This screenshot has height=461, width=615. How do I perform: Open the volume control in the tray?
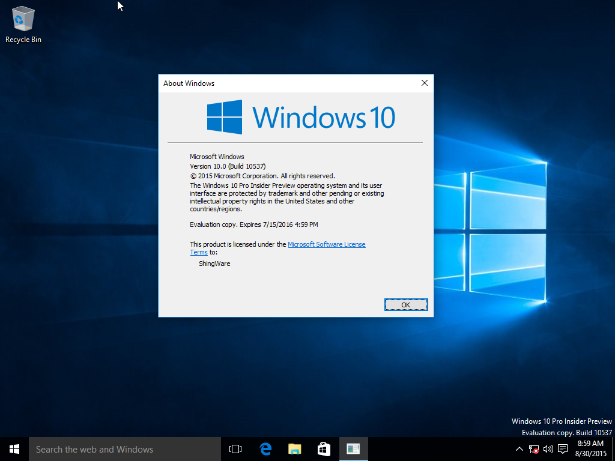548,449
